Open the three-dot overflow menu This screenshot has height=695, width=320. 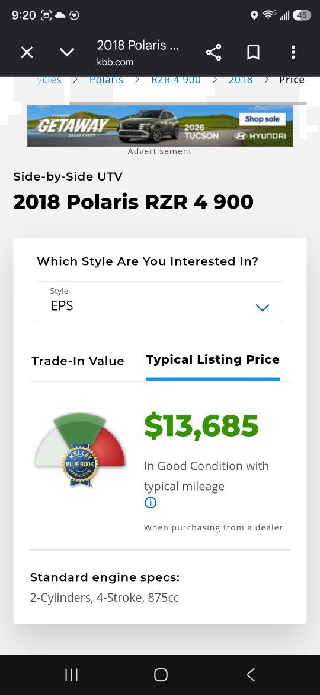[x=293, y=53]
